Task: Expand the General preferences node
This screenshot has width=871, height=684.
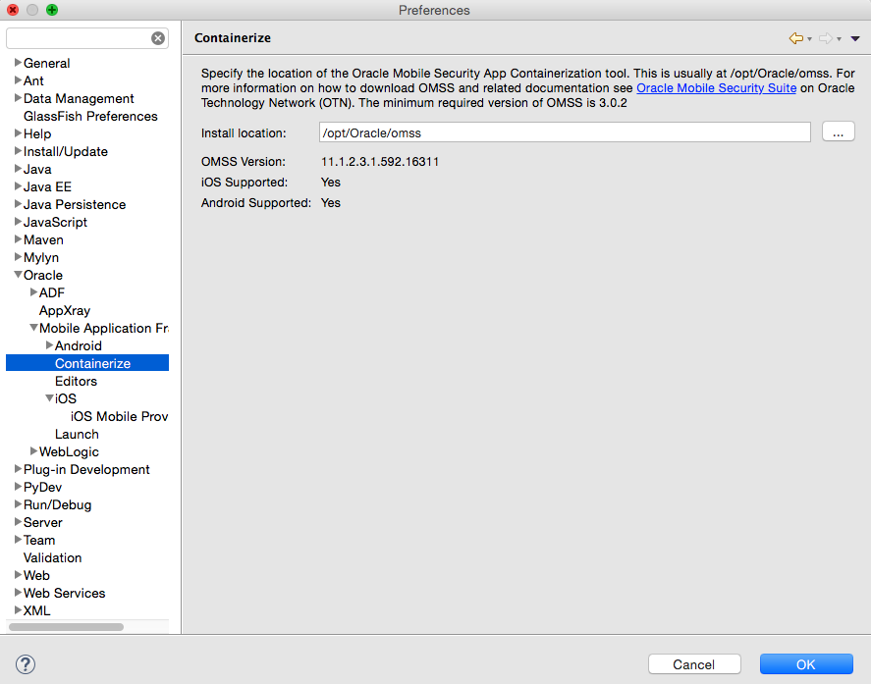Action: pos(18,62)
